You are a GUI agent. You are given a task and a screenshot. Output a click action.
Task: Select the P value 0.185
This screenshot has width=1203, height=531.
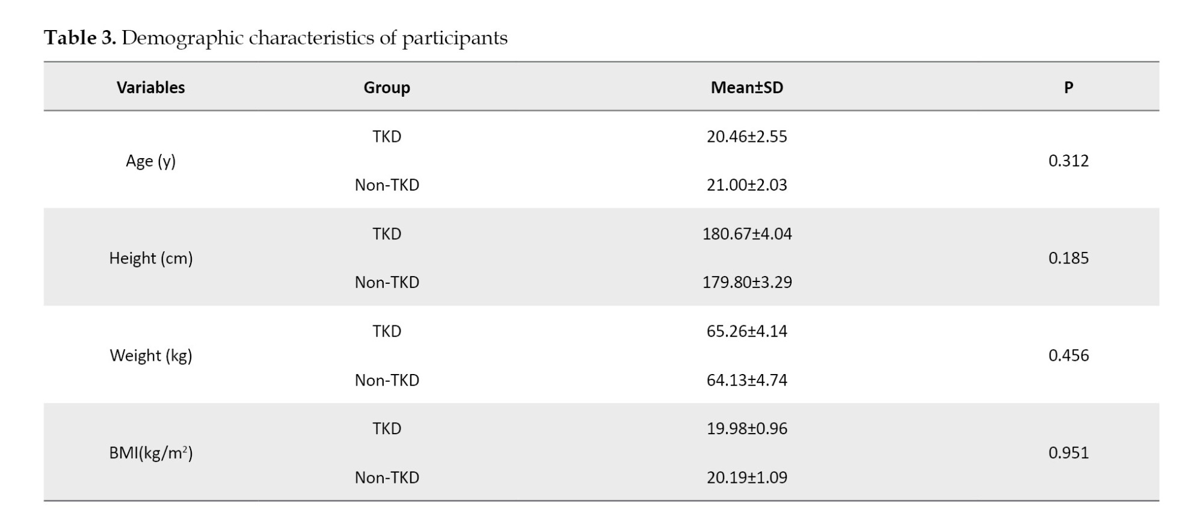point(1068,258)
